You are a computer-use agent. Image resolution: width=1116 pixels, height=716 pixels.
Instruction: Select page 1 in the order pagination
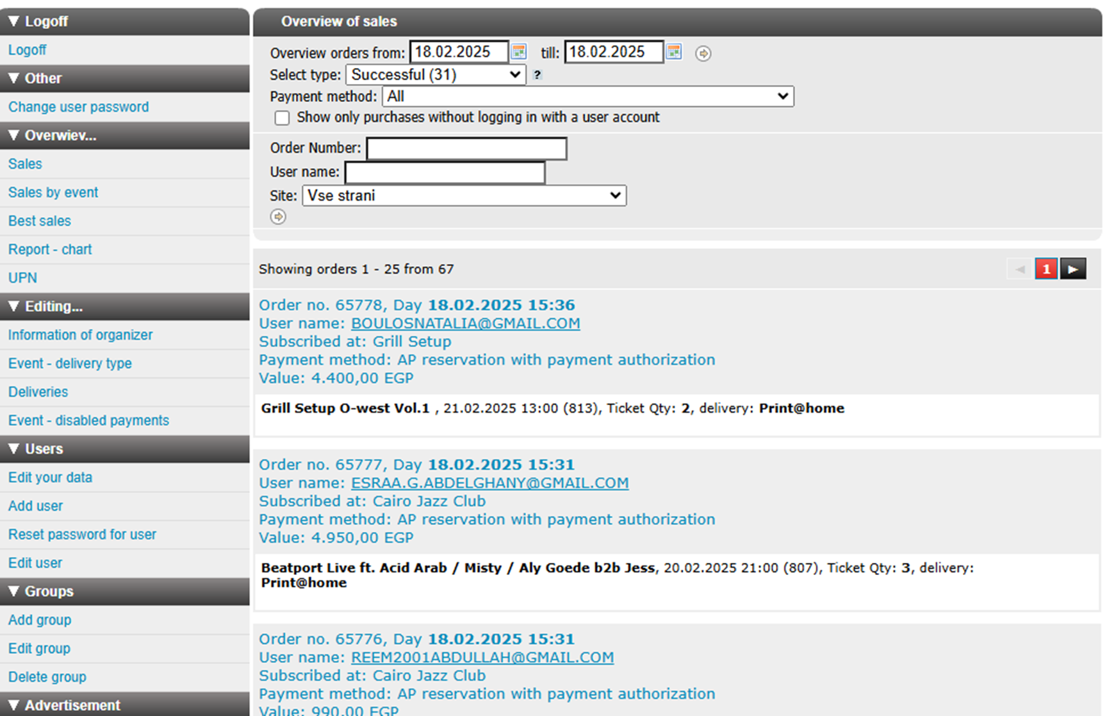[x=1046, y=269]
